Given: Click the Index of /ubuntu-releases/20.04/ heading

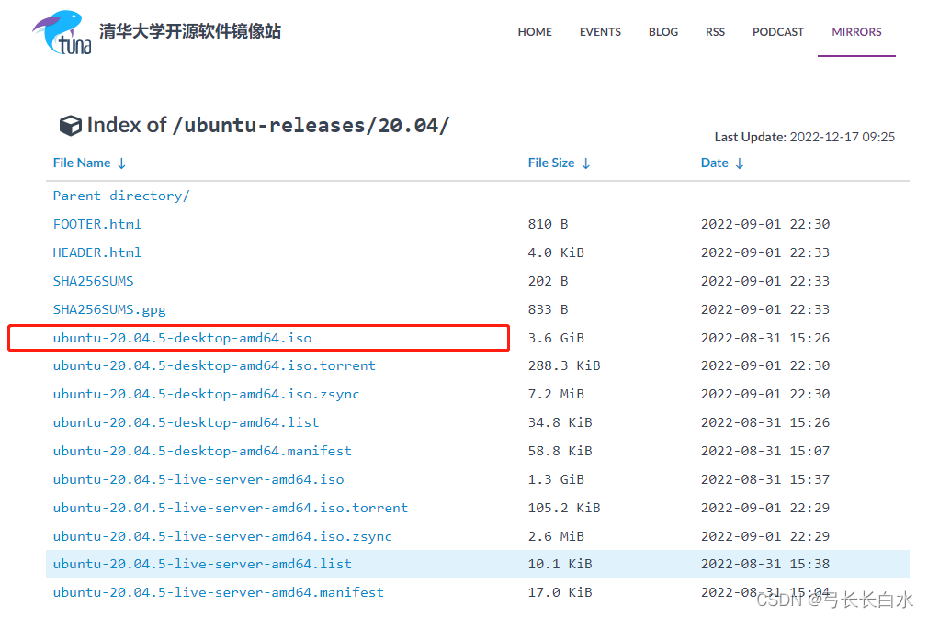Looking at the screenshot, I should click(268, 126).
